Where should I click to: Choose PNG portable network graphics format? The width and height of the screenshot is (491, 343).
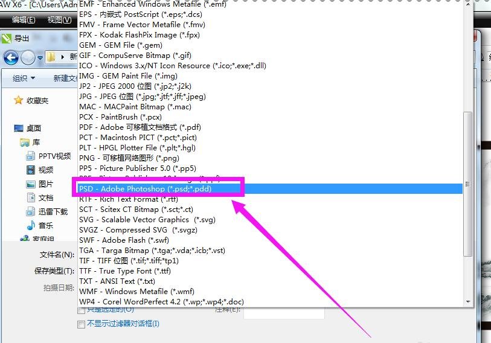point(270,158)
